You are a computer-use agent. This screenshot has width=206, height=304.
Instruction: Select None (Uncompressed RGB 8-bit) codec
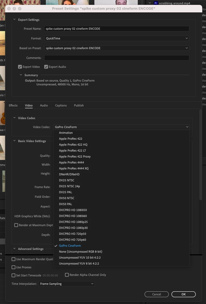click(122, 252)
